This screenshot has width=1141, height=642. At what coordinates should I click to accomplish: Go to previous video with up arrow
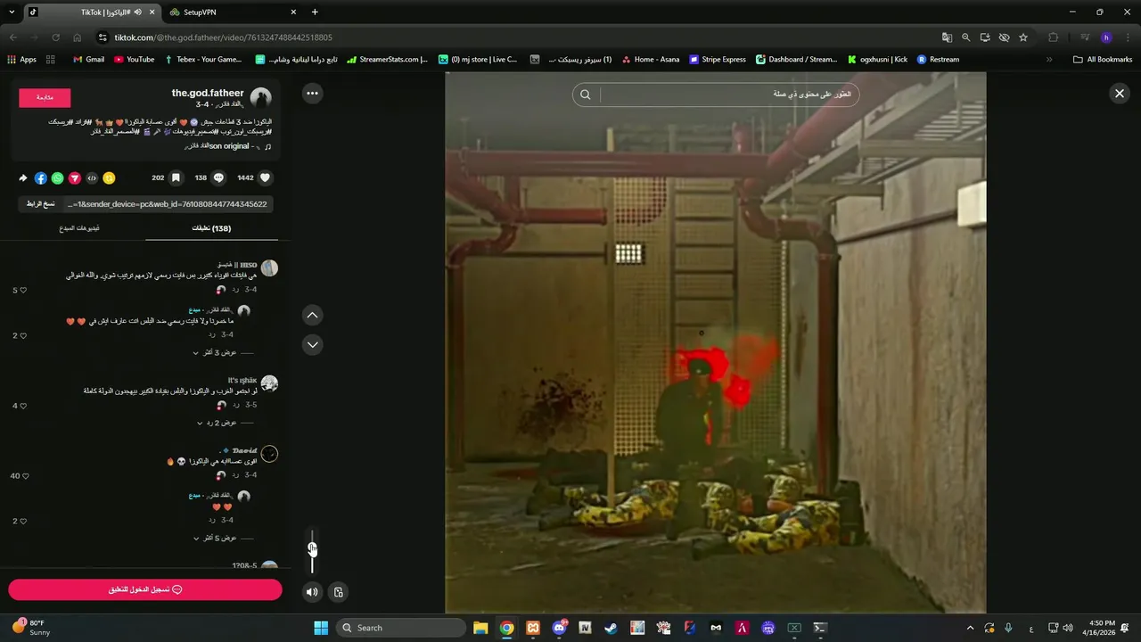[312, 315]
